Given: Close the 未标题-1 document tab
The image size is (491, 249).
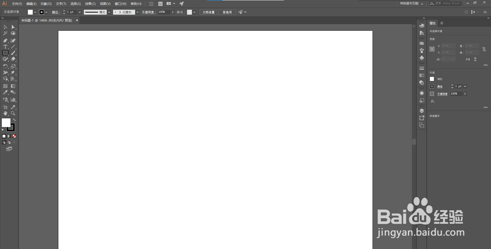Looking at the screenshot, I should 77,20.
